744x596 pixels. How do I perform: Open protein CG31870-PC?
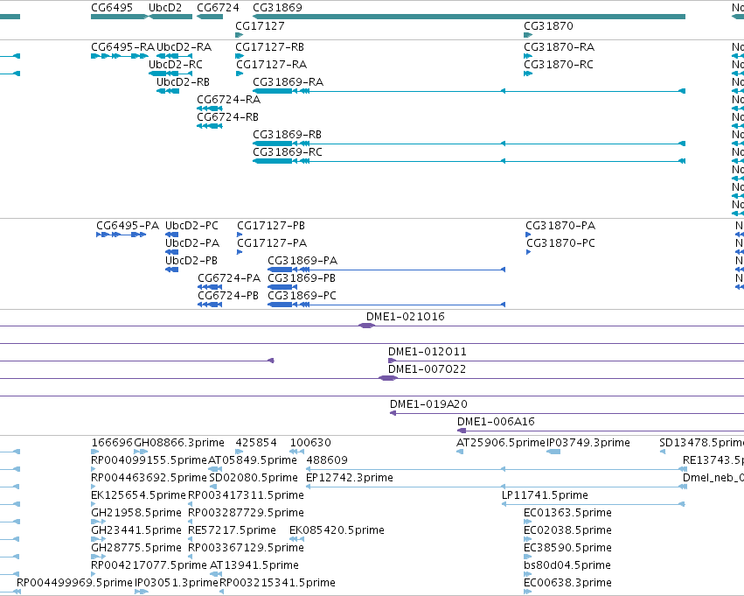click(x=561, y=243)
